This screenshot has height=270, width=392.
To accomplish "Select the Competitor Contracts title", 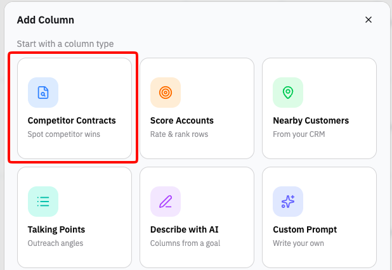I will click(x=72, y=120).
